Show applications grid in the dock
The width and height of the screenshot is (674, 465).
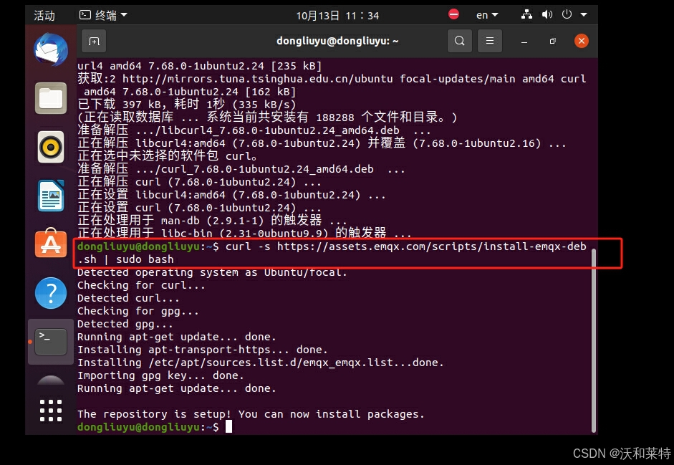pyautogui.click(x=51, y=411)
